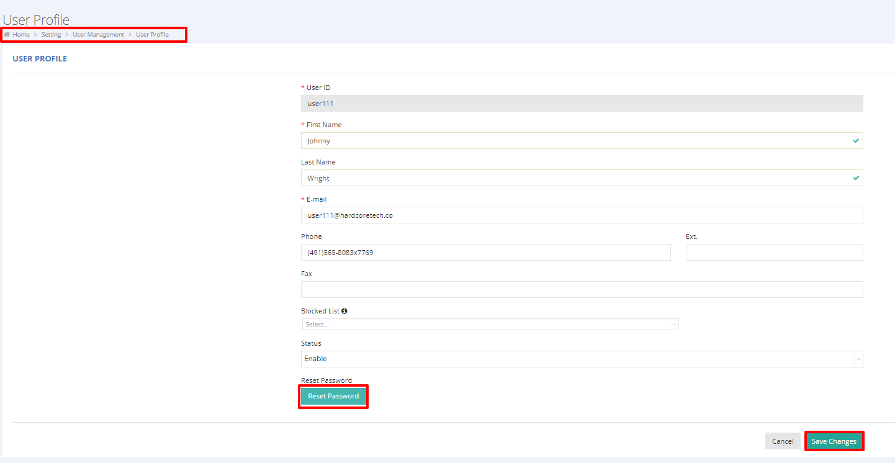The height and width of the screenshot is (463, 895).
Task: Click the Phone number field
Action: (485, 253)
